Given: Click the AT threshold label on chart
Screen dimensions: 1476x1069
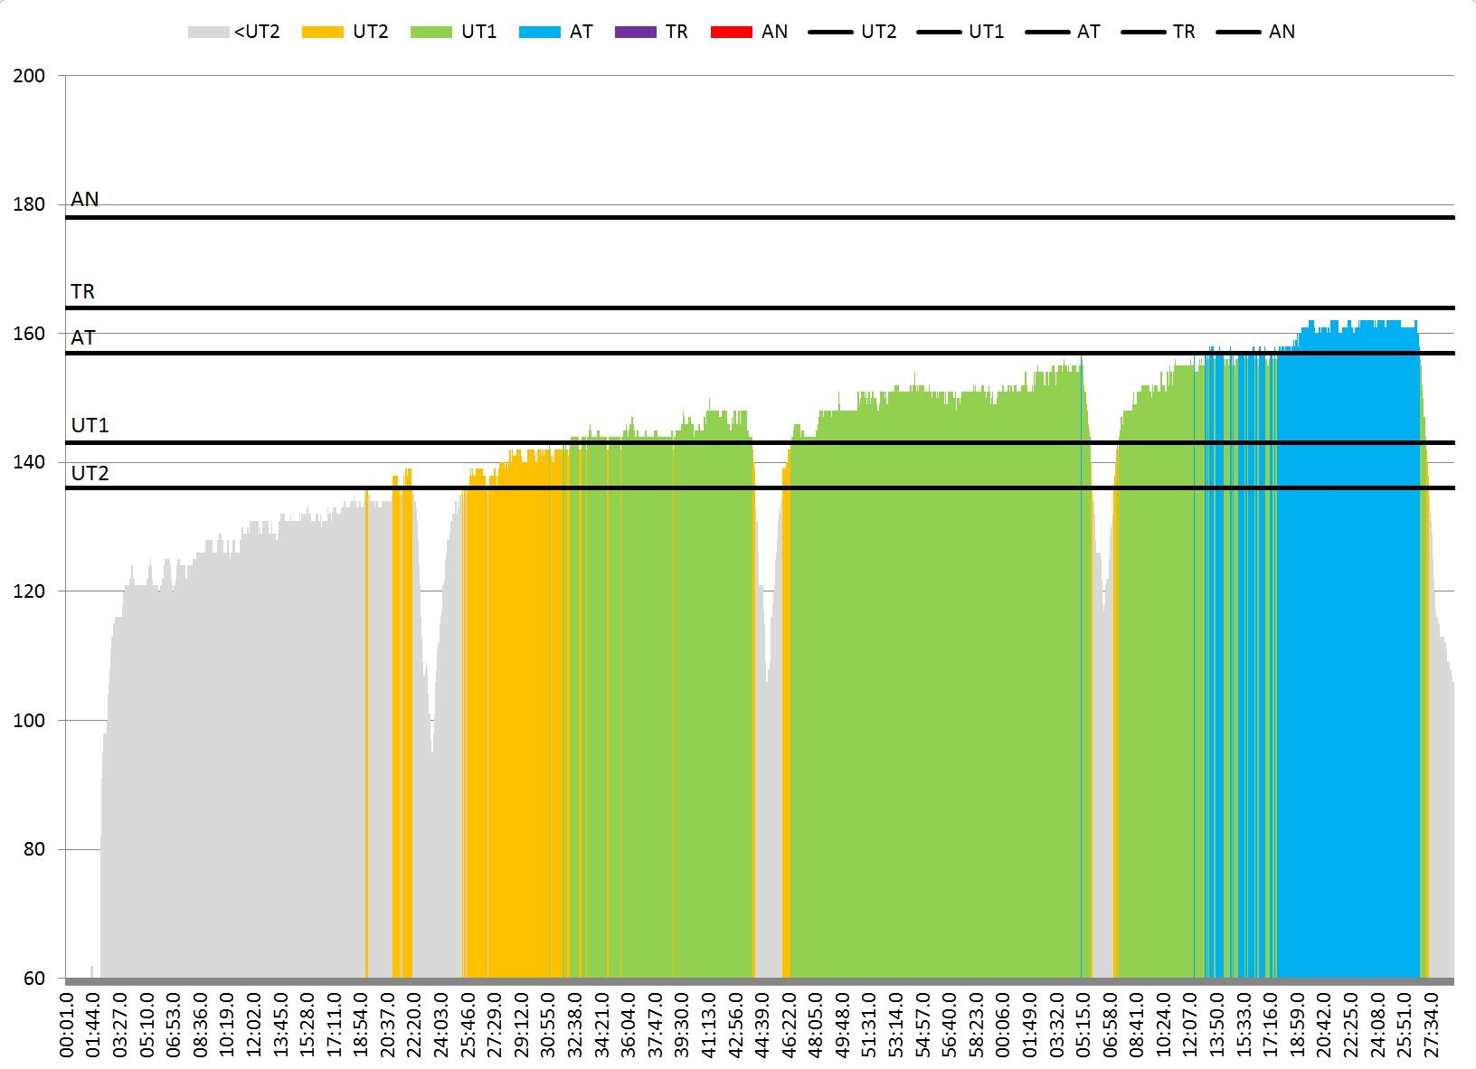Looking at the screenshot, I should (83, 338).
